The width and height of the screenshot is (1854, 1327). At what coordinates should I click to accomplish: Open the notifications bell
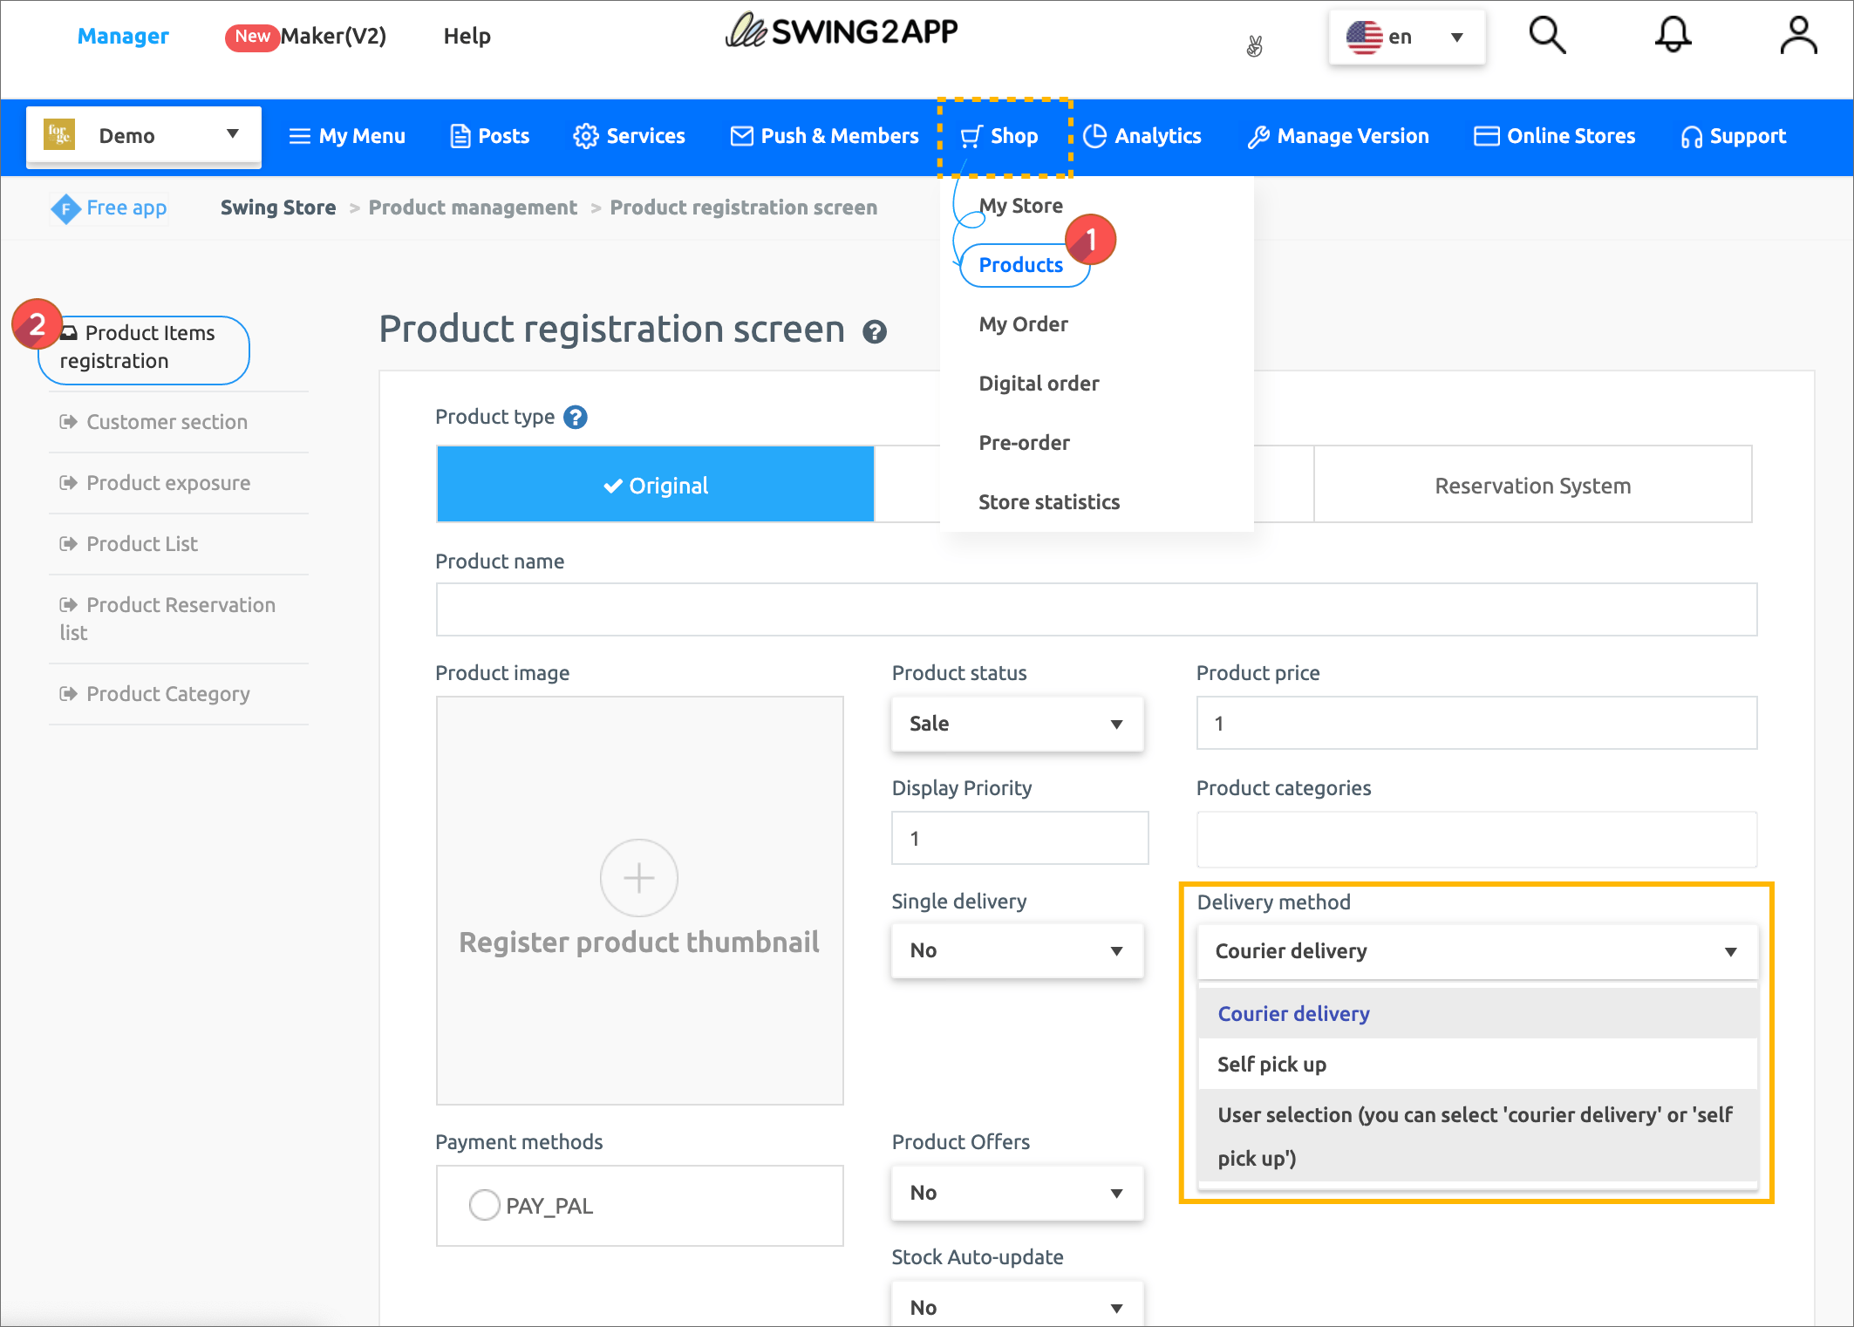pyautogui.click(x=1673, y=36)
